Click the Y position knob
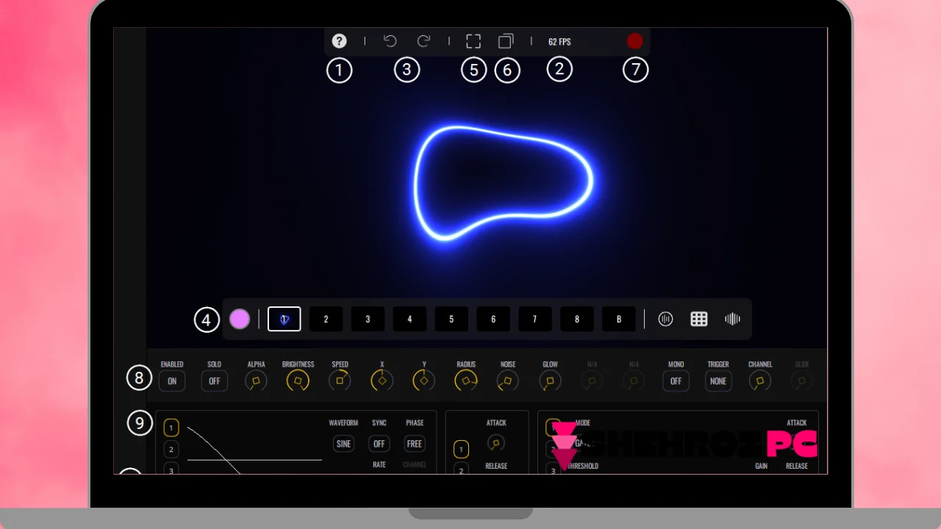The image size is (941, 529). pos(424,381)
